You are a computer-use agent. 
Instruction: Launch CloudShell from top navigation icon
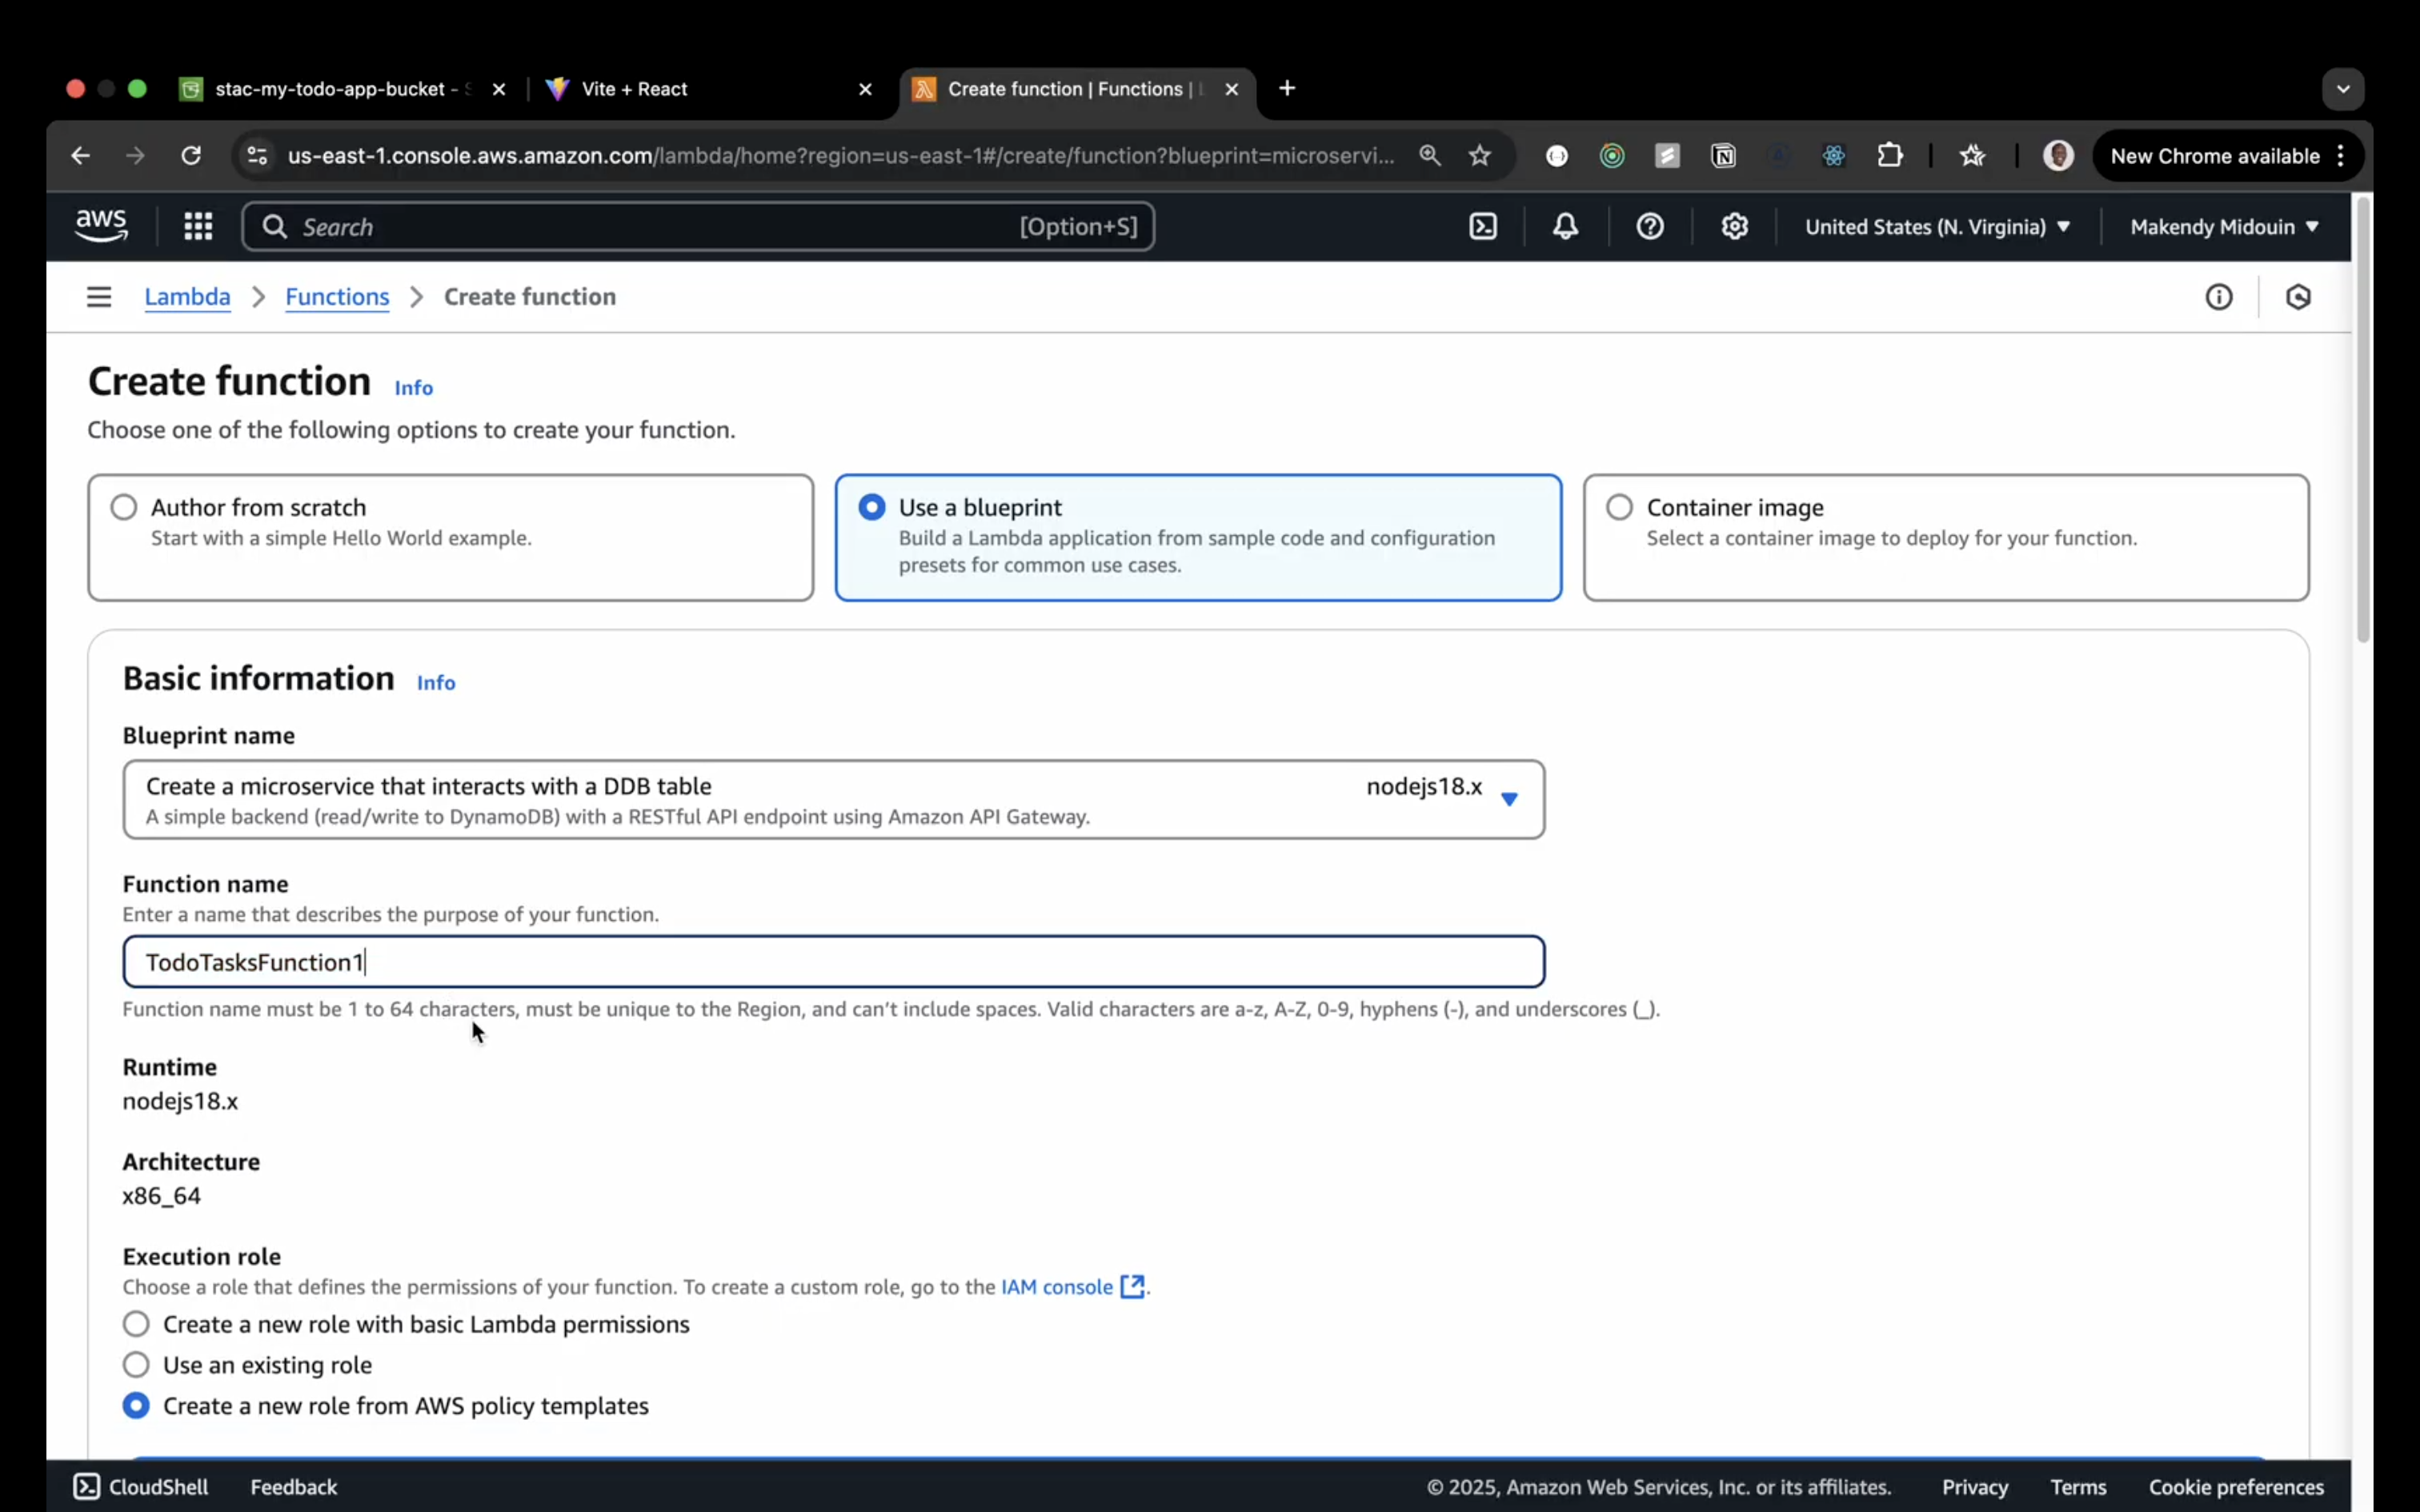(1483, 227)
